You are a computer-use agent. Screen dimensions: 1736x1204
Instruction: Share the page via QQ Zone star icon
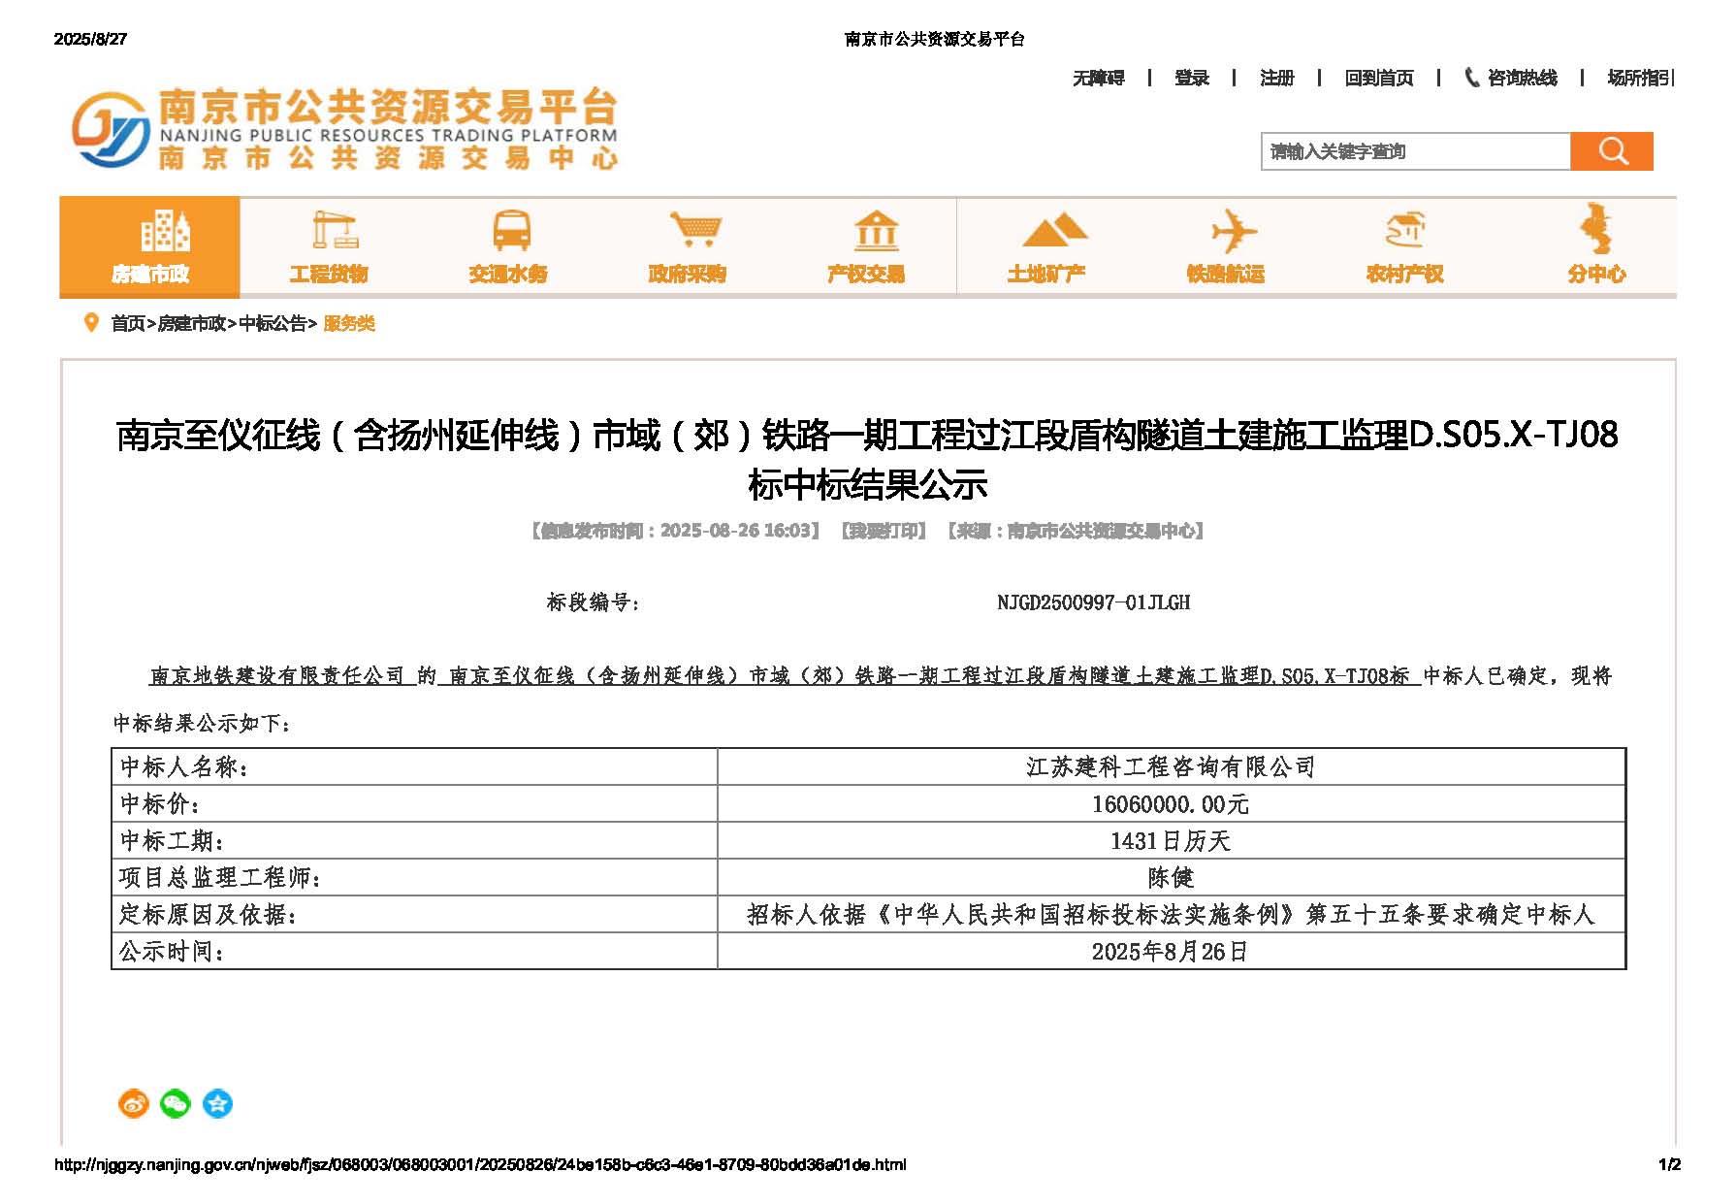pos(217,1103)
